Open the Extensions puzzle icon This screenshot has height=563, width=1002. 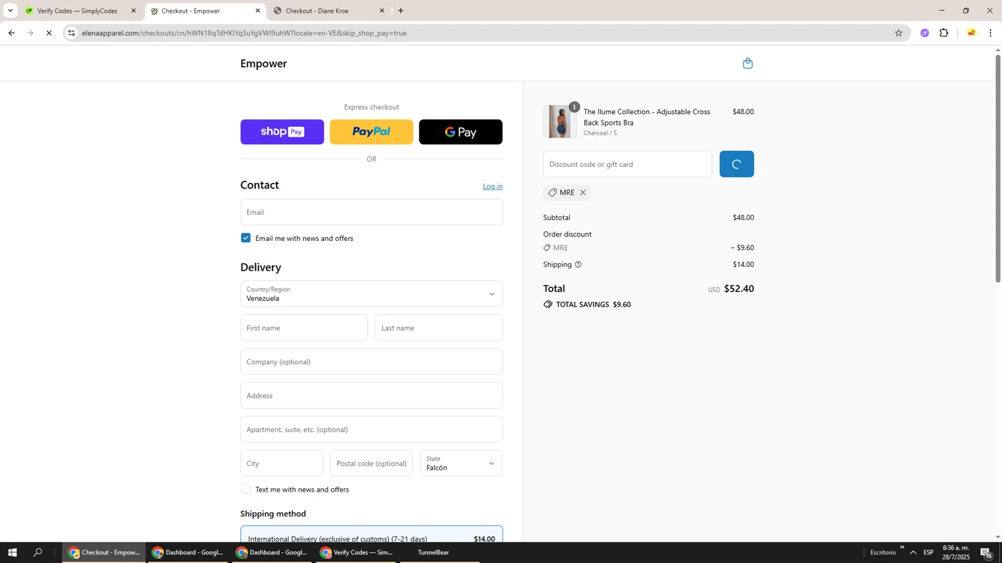[x=944, y=33]
